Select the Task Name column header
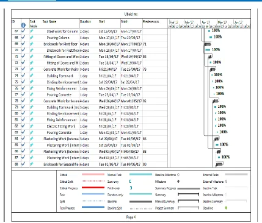The image size is (262, 223). pos(49,21)
